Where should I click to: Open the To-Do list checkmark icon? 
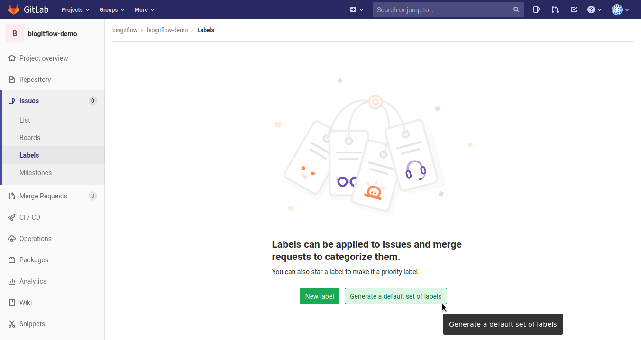click(574, 9)
